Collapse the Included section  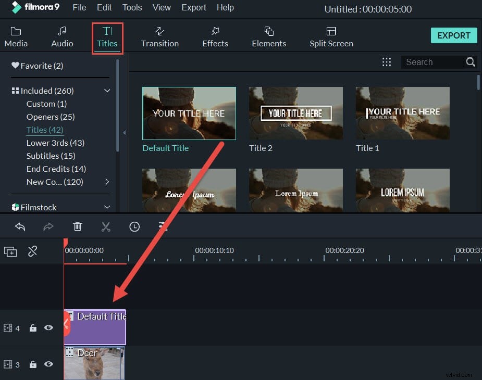(107, 90)
